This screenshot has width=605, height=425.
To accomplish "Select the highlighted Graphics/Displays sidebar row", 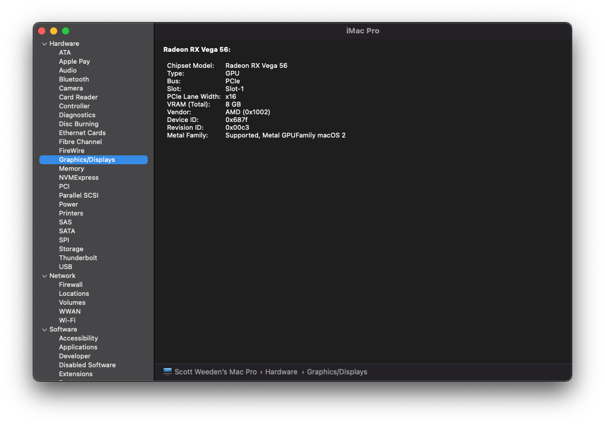I will pos(94,160).
